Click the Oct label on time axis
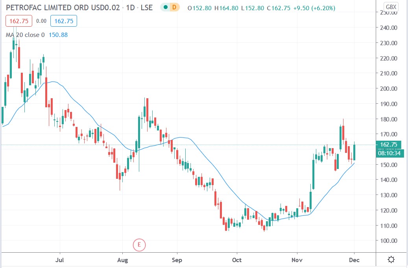The image size is (408, 268). click(237, 260)
